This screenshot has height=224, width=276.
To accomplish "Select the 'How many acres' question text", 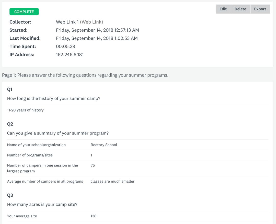I will 42,205.
